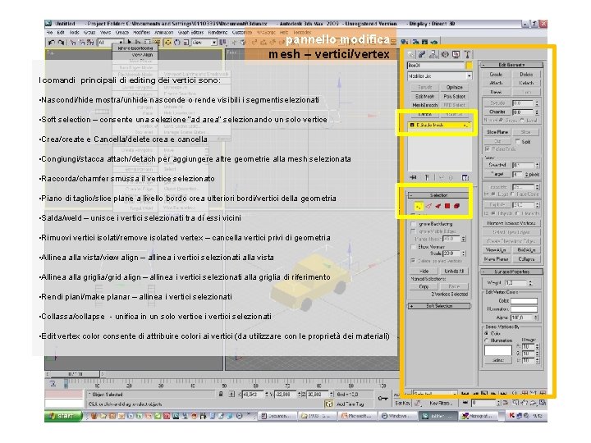Viewport: 591px width, 443px height.
Task: Collapse the Surface Properties rollout
Action: (511, 272)
